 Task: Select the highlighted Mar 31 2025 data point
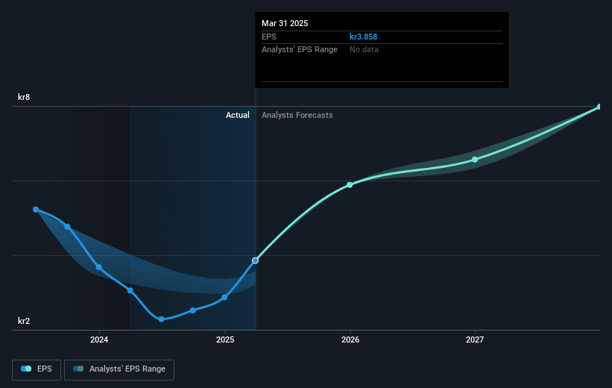[255, 260]
